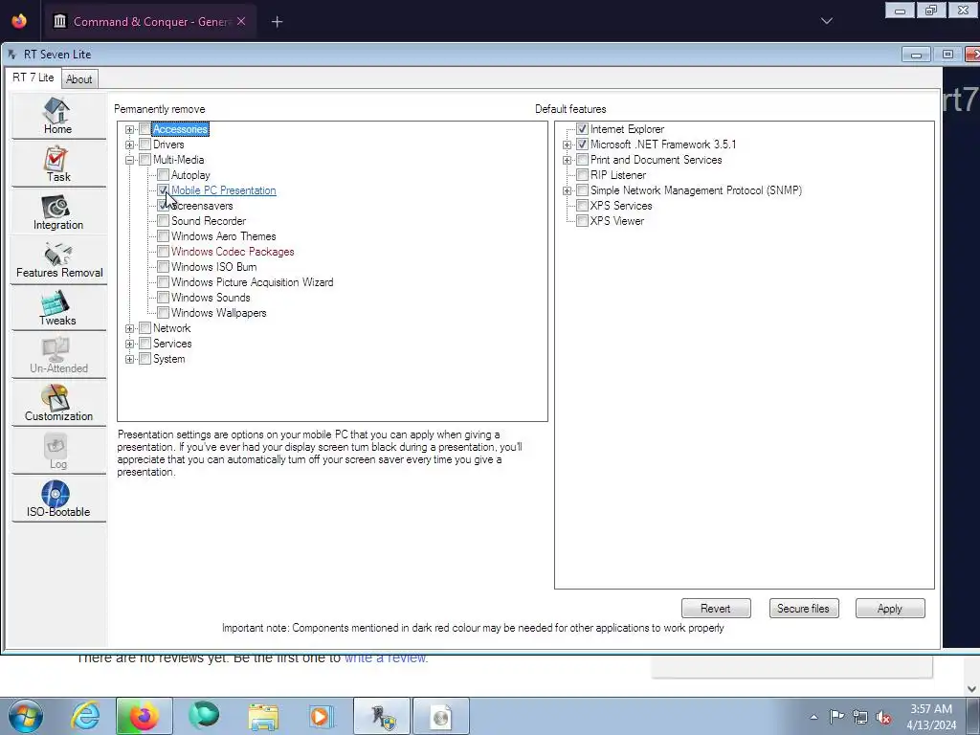Switch to the About tab
The width and height of the screenshot is (980, 735).
78,79
